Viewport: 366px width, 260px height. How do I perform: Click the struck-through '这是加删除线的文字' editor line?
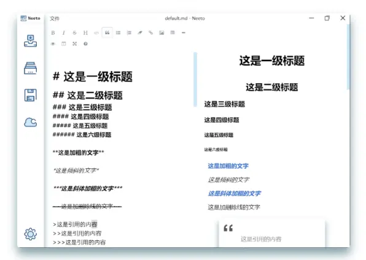pos(87,206)
